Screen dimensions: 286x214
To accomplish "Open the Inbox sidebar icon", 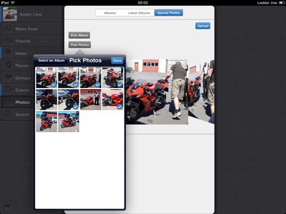I will [8, 53].
